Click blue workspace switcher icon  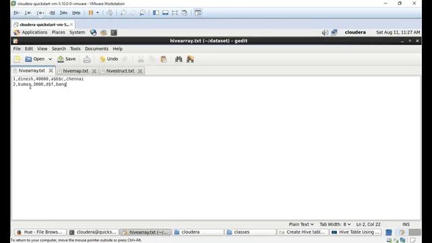(389, 232)
